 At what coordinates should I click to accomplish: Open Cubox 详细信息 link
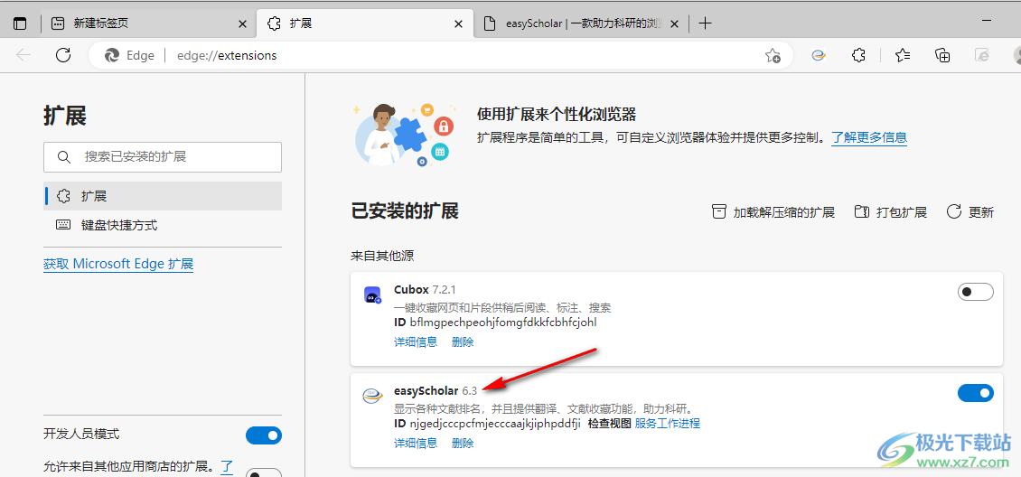click(417, 341)
